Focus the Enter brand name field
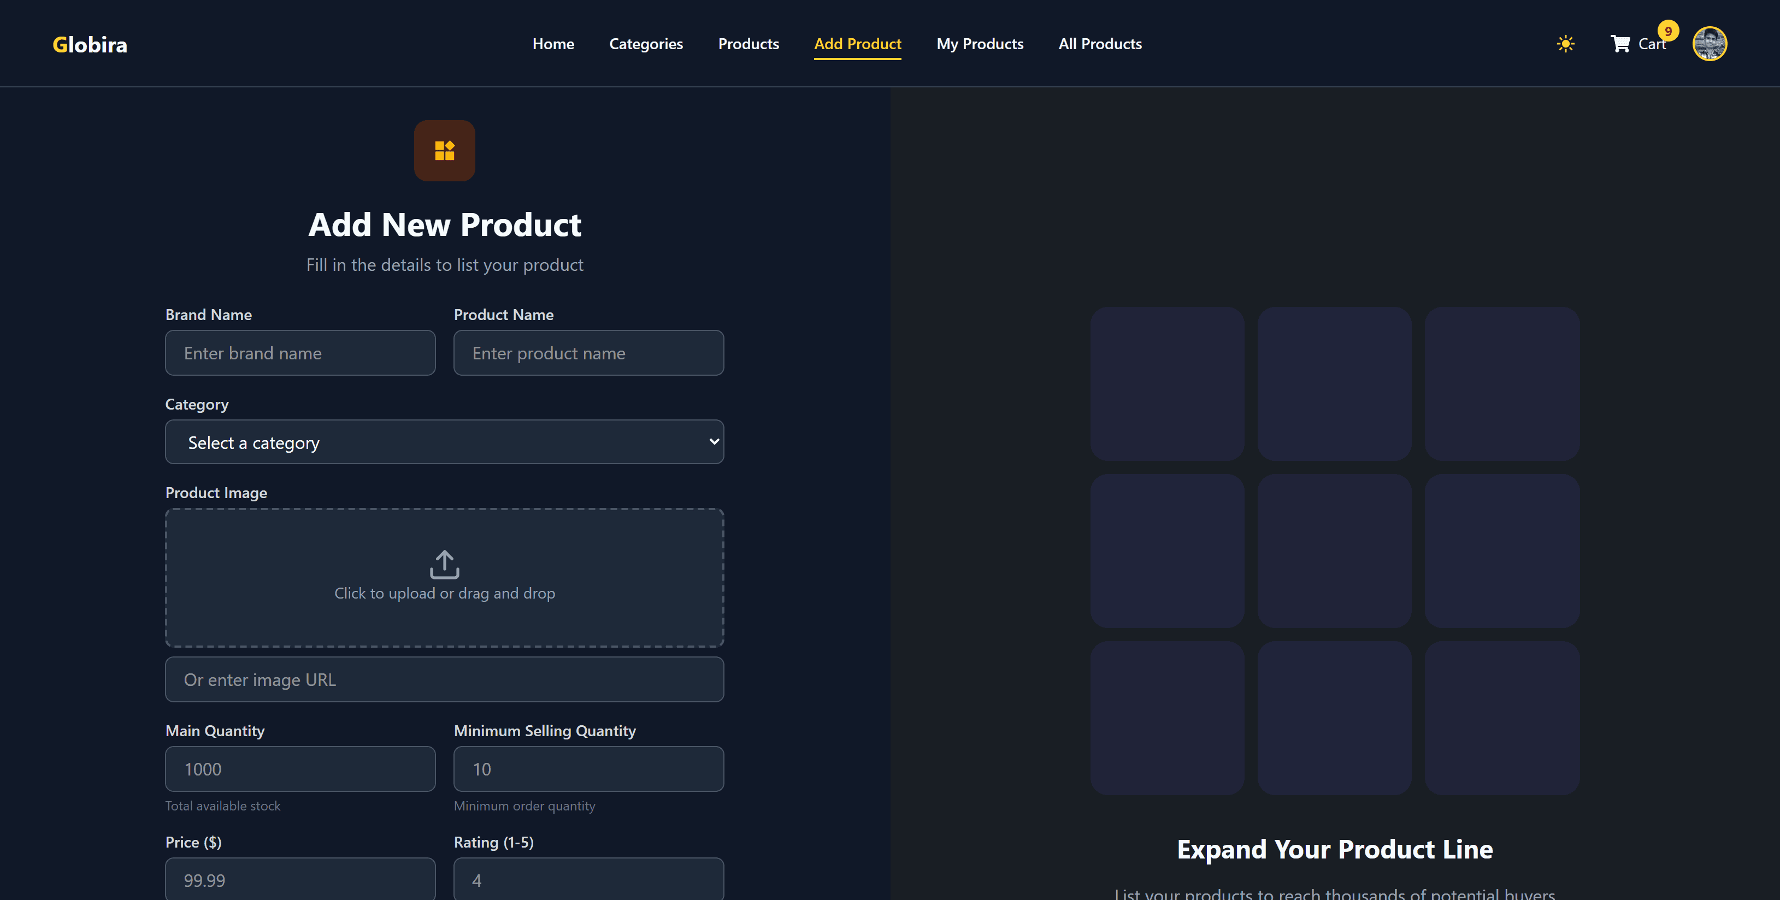 [x=300, y=352]
